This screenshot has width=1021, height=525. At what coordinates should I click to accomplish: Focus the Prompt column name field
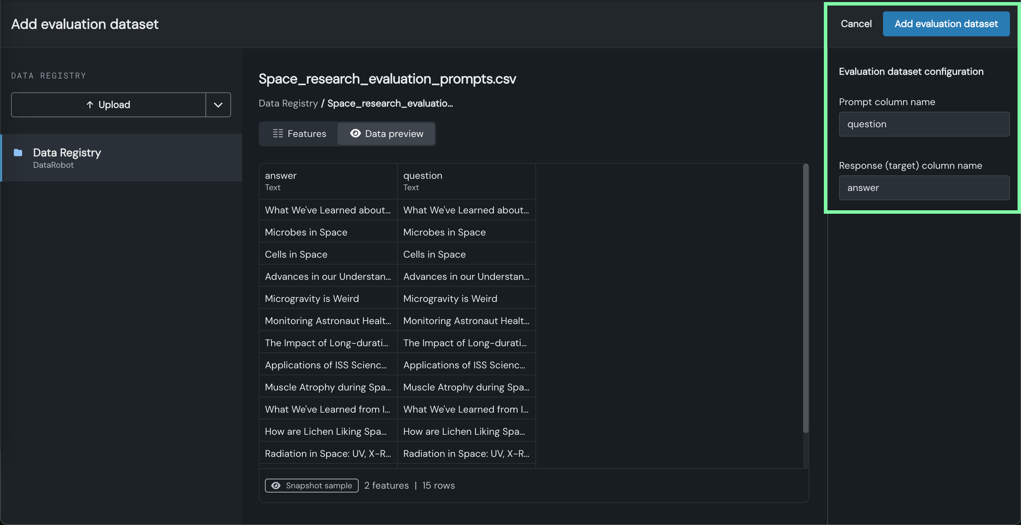[x=923, y=124]
